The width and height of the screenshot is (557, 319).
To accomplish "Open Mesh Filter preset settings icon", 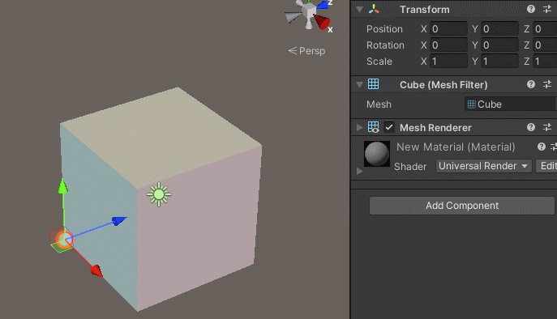I will tap(547, 84).
